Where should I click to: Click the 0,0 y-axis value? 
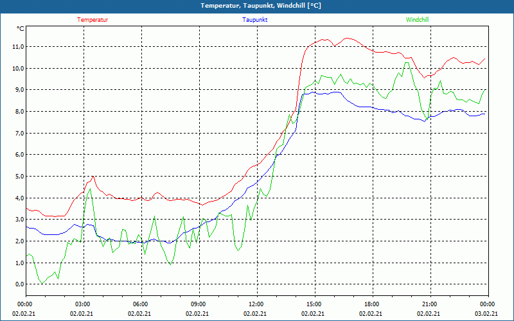pyautogui.click(x=20, y=284)
